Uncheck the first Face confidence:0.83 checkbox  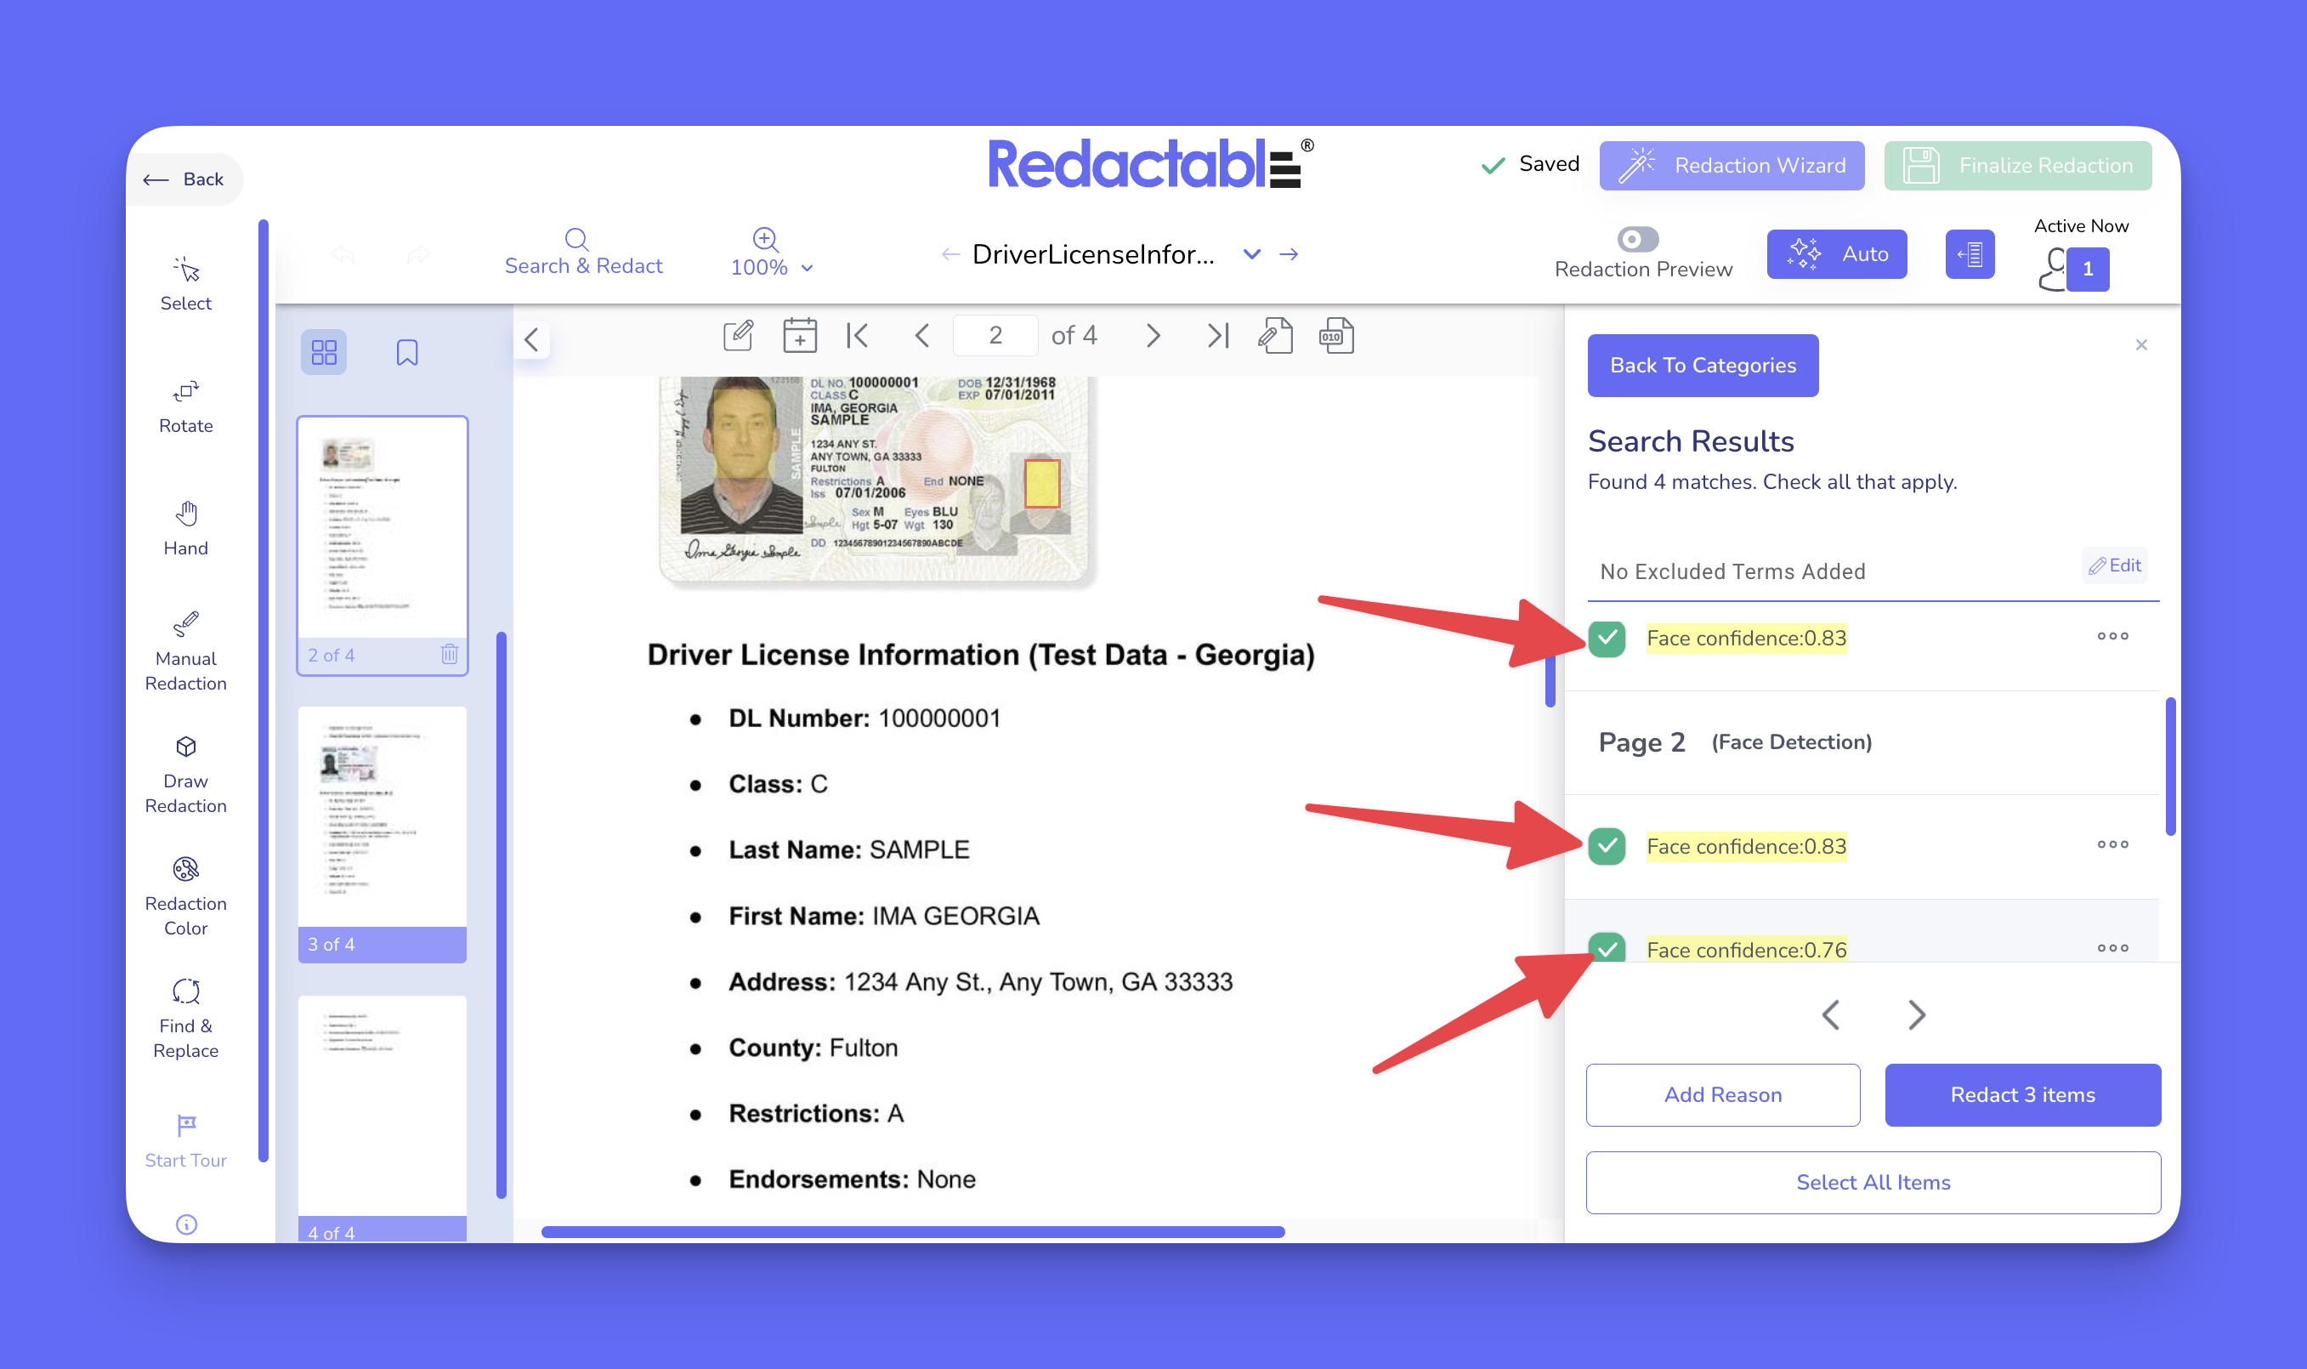(x=1607, y=639)
